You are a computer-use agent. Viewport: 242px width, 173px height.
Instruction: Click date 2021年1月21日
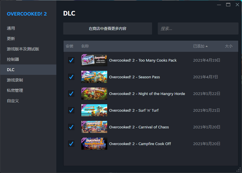(x=206, y=110)
